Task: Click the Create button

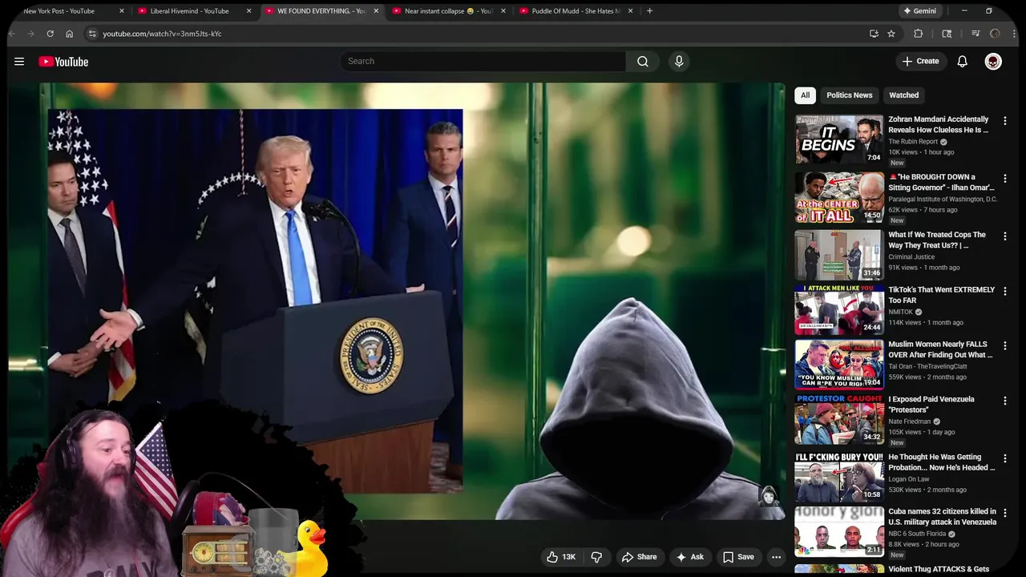Action: tap(920, 62)
